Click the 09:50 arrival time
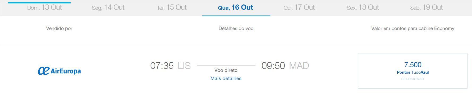The width and height of the screenshot is (472, 95). [273, 66]
